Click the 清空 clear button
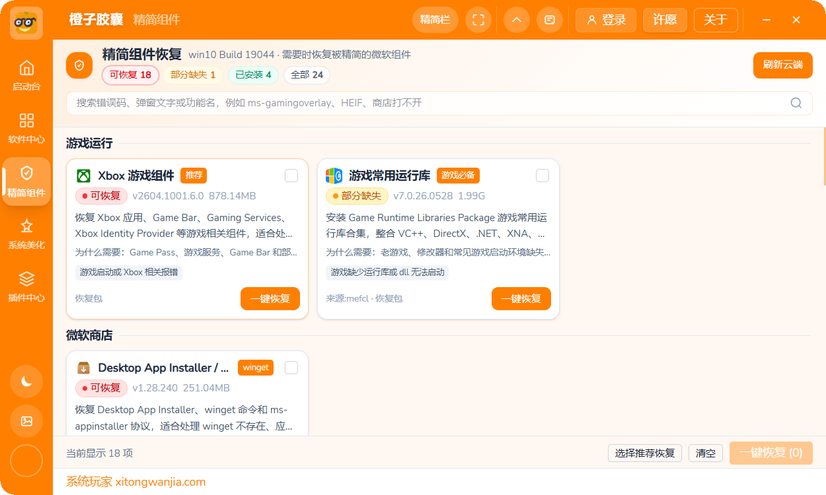826x495 pixels. [x=706, y=453]
